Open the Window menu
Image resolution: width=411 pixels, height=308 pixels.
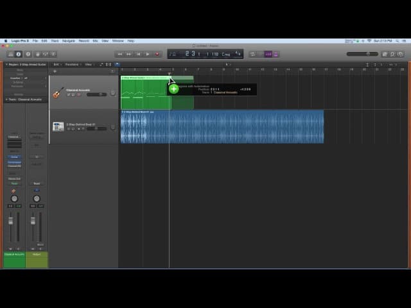pyautogui.click(x=118, y=41)
